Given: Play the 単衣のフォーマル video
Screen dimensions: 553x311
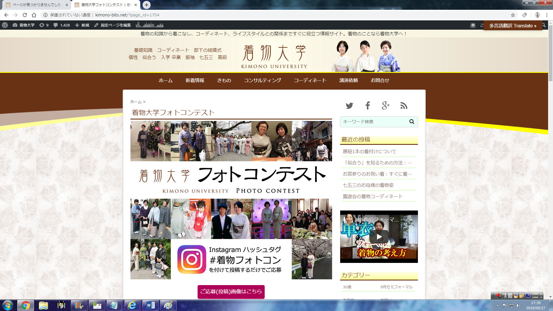Looking at the screenshot, I should point(379,237).
